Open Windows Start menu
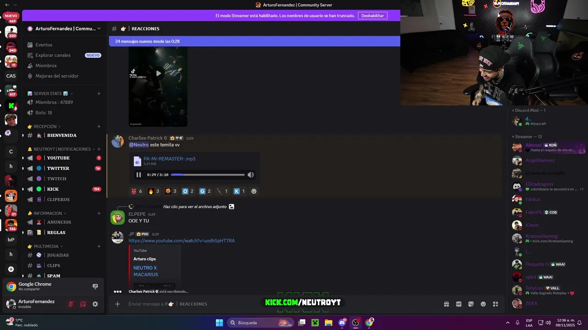The width and height of the screenshot is (588, 330). (219, 323)
